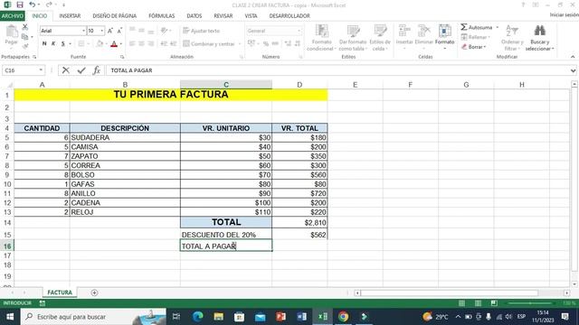Adjust the zoom slider in status bar
The height and width of the screenshot is (325, 579).
tap(530, 303)
